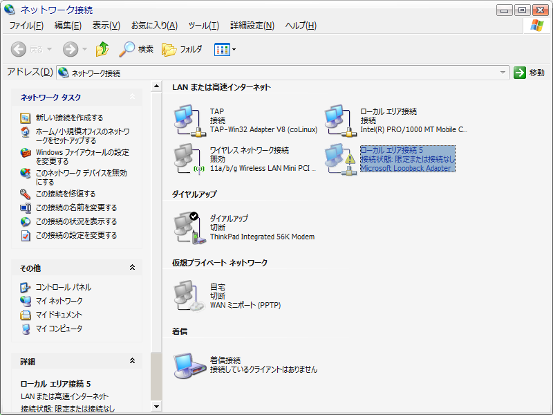Click the 移動 go button
The image size is (553, 415).
529,73
